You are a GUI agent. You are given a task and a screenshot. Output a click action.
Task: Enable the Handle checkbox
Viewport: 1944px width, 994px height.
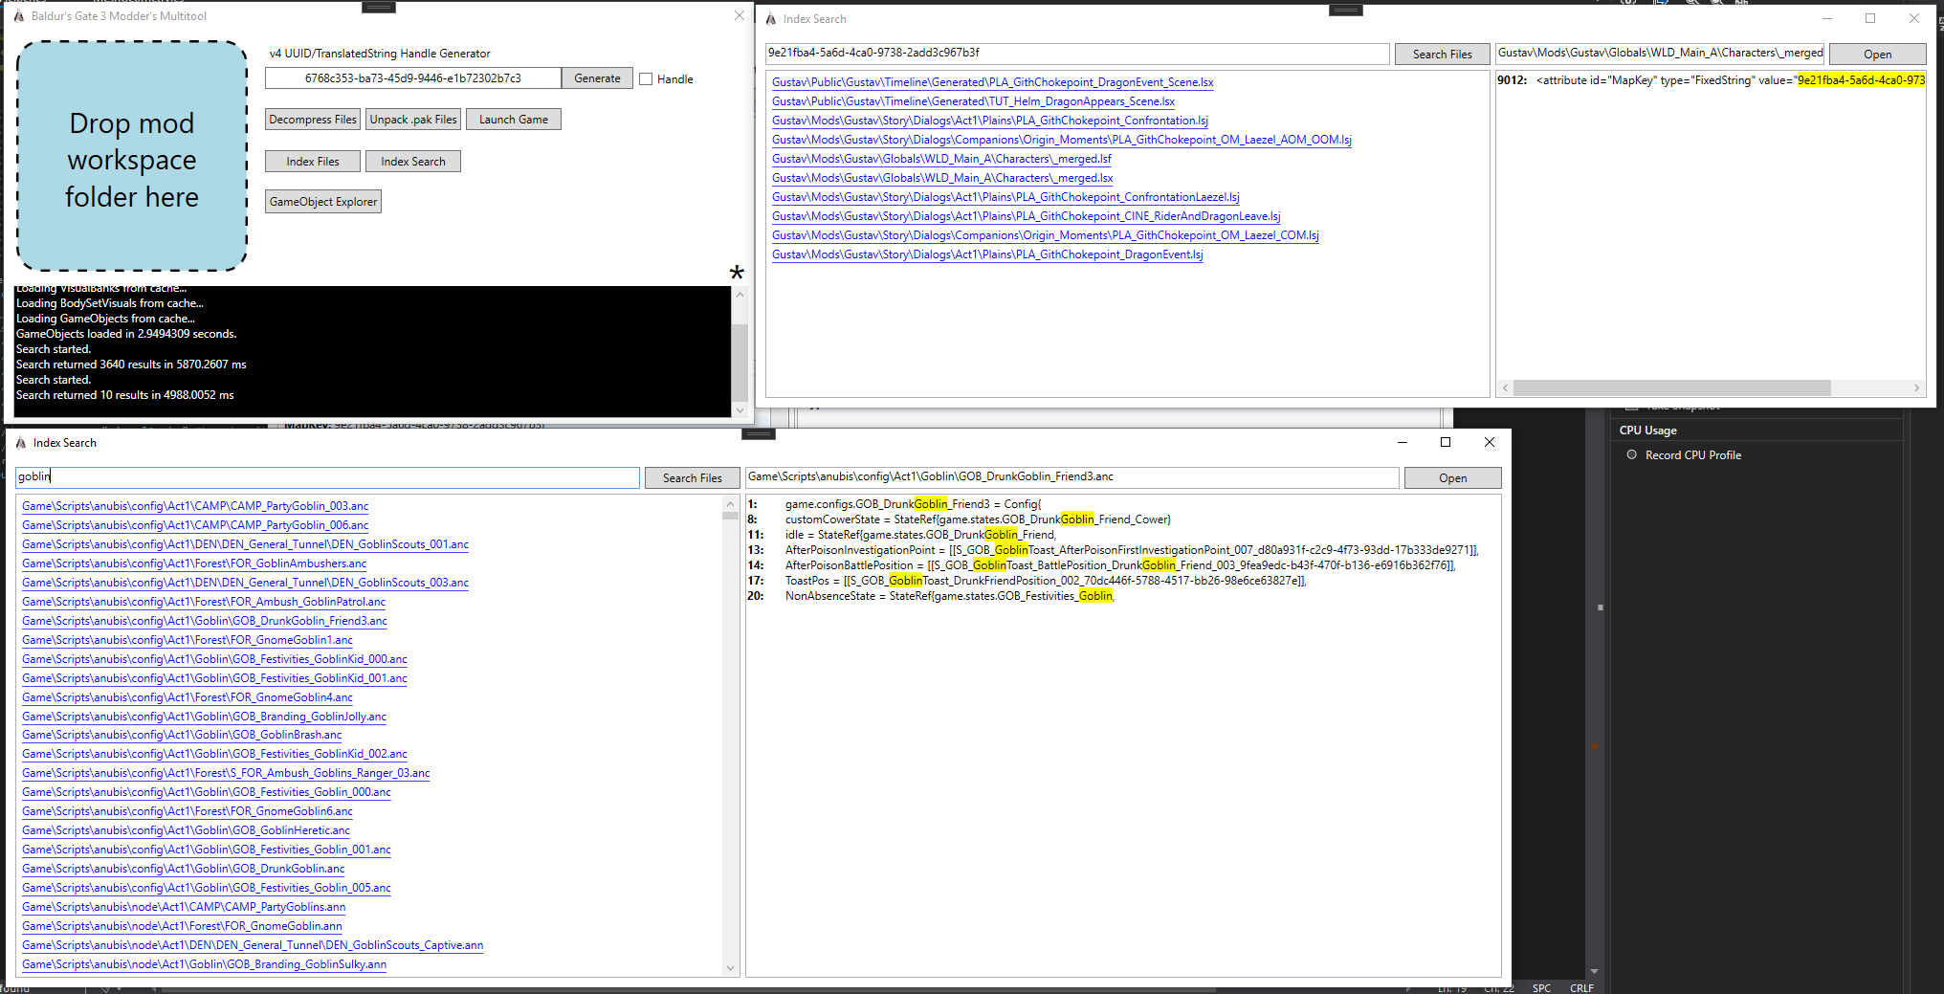[x=646, y=79]
